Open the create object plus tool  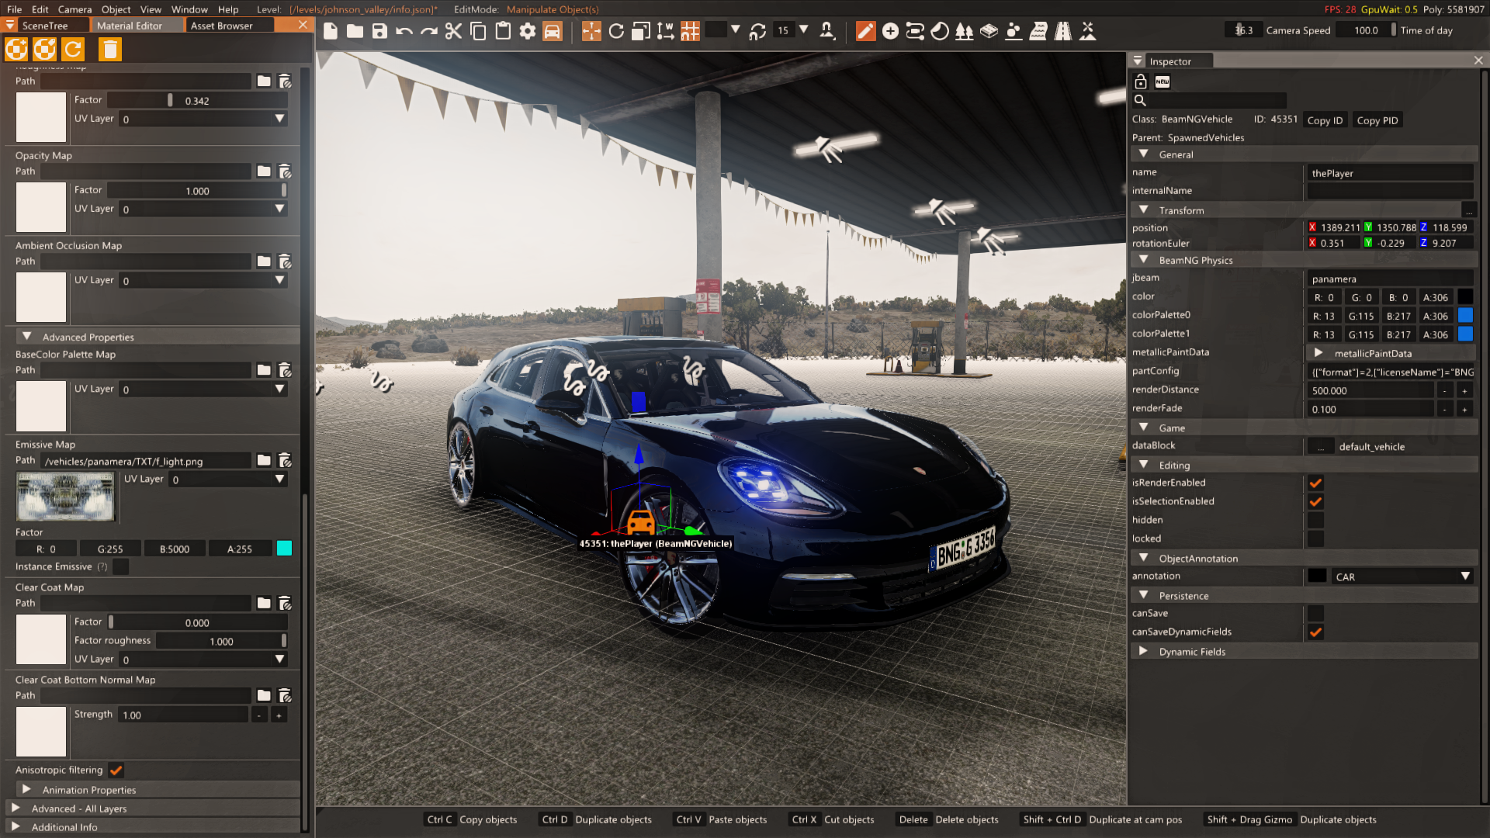tap(890, 31)
